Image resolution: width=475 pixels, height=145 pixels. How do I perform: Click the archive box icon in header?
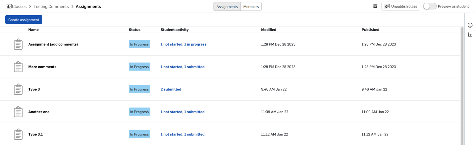coord(375,6)
